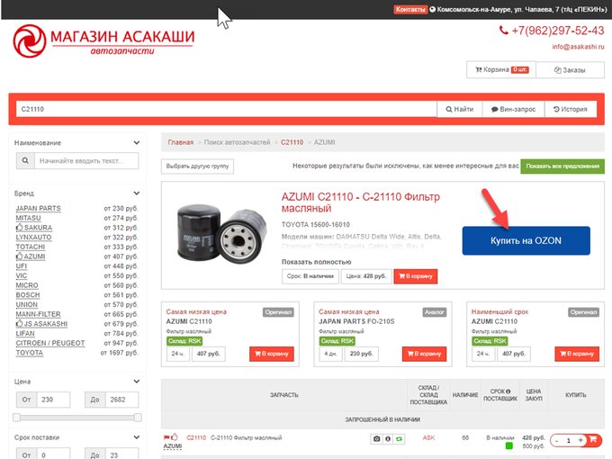Click the green analogs swap icon in row
612x459 pixels.
[x=399, y=439]
